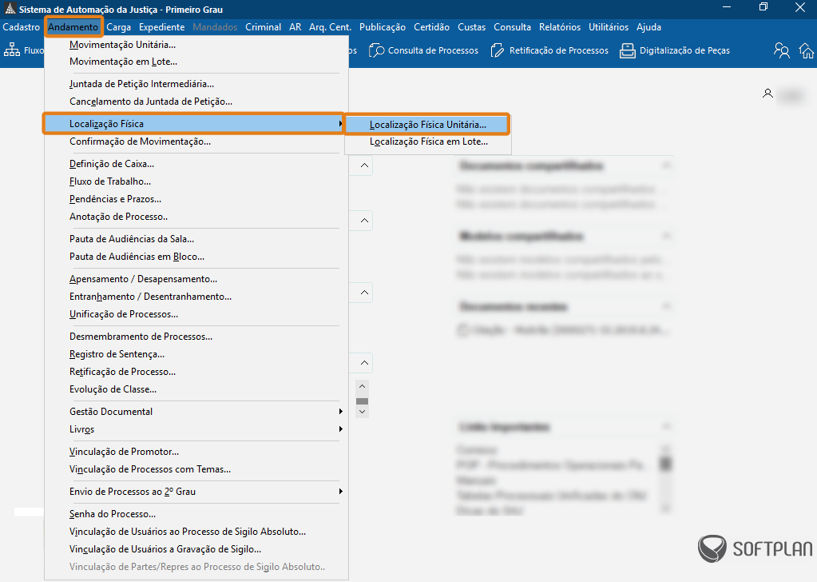
Task: Choose Cancelamento da Juntada de Petição
Action: (196, 102)
